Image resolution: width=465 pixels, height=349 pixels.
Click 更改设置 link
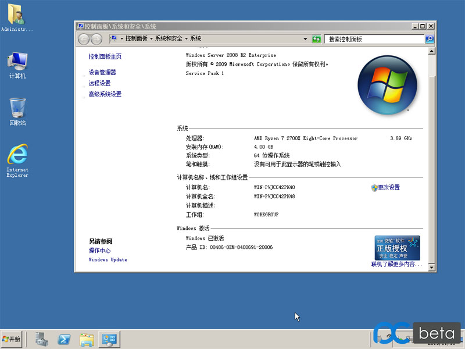(x=389, y=187)
